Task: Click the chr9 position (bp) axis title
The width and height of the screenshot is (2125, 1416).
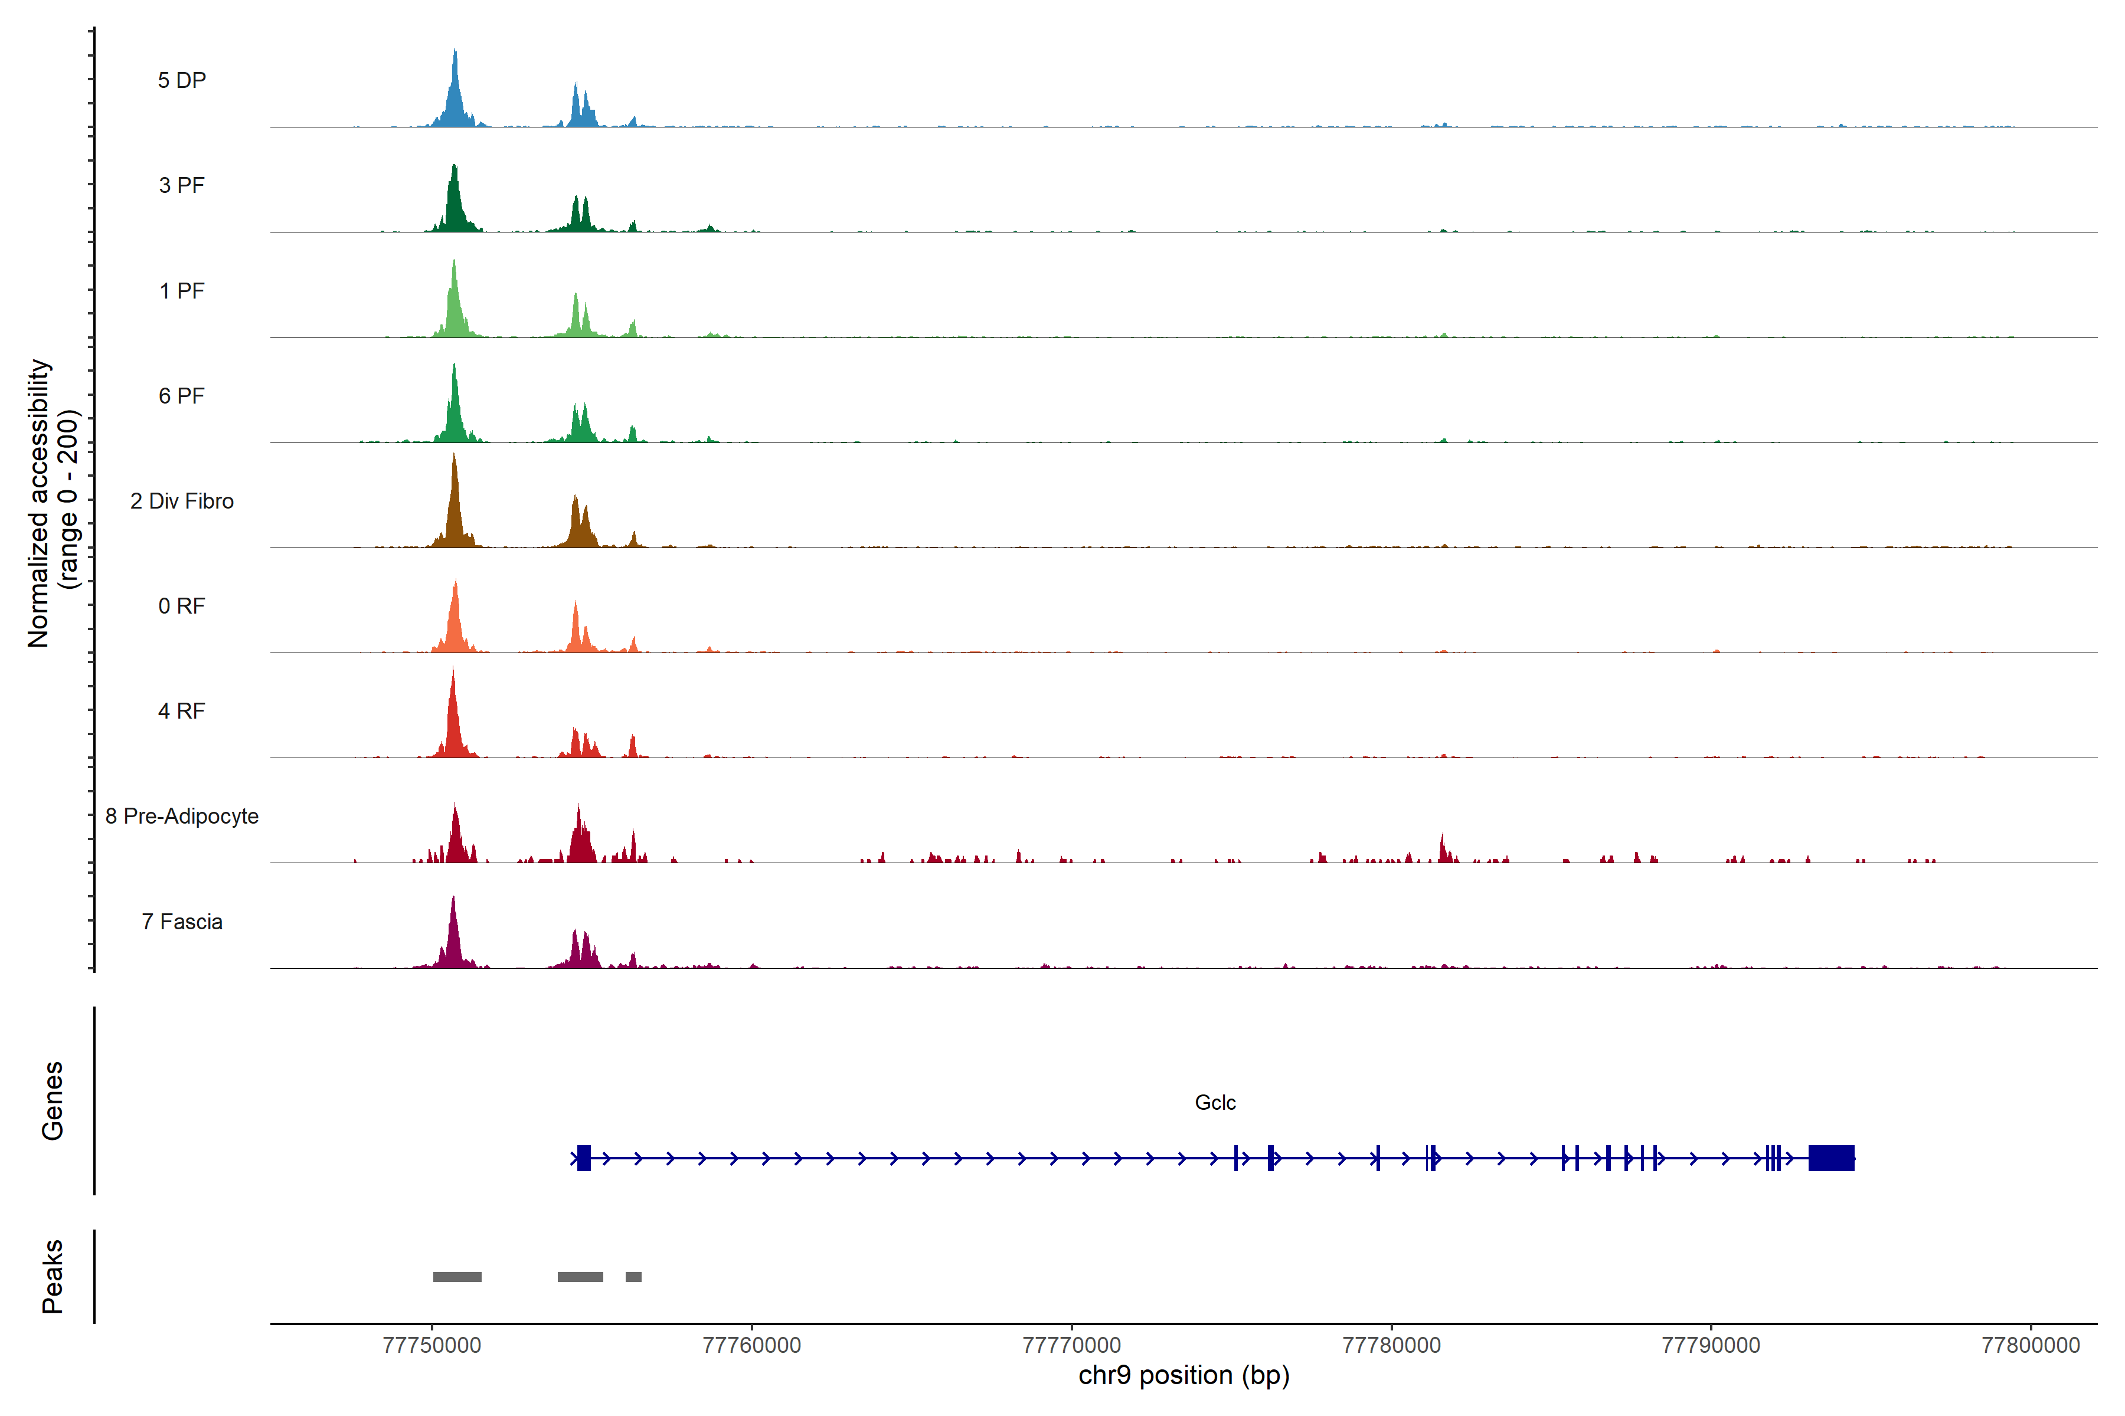Action: 1184,1375
